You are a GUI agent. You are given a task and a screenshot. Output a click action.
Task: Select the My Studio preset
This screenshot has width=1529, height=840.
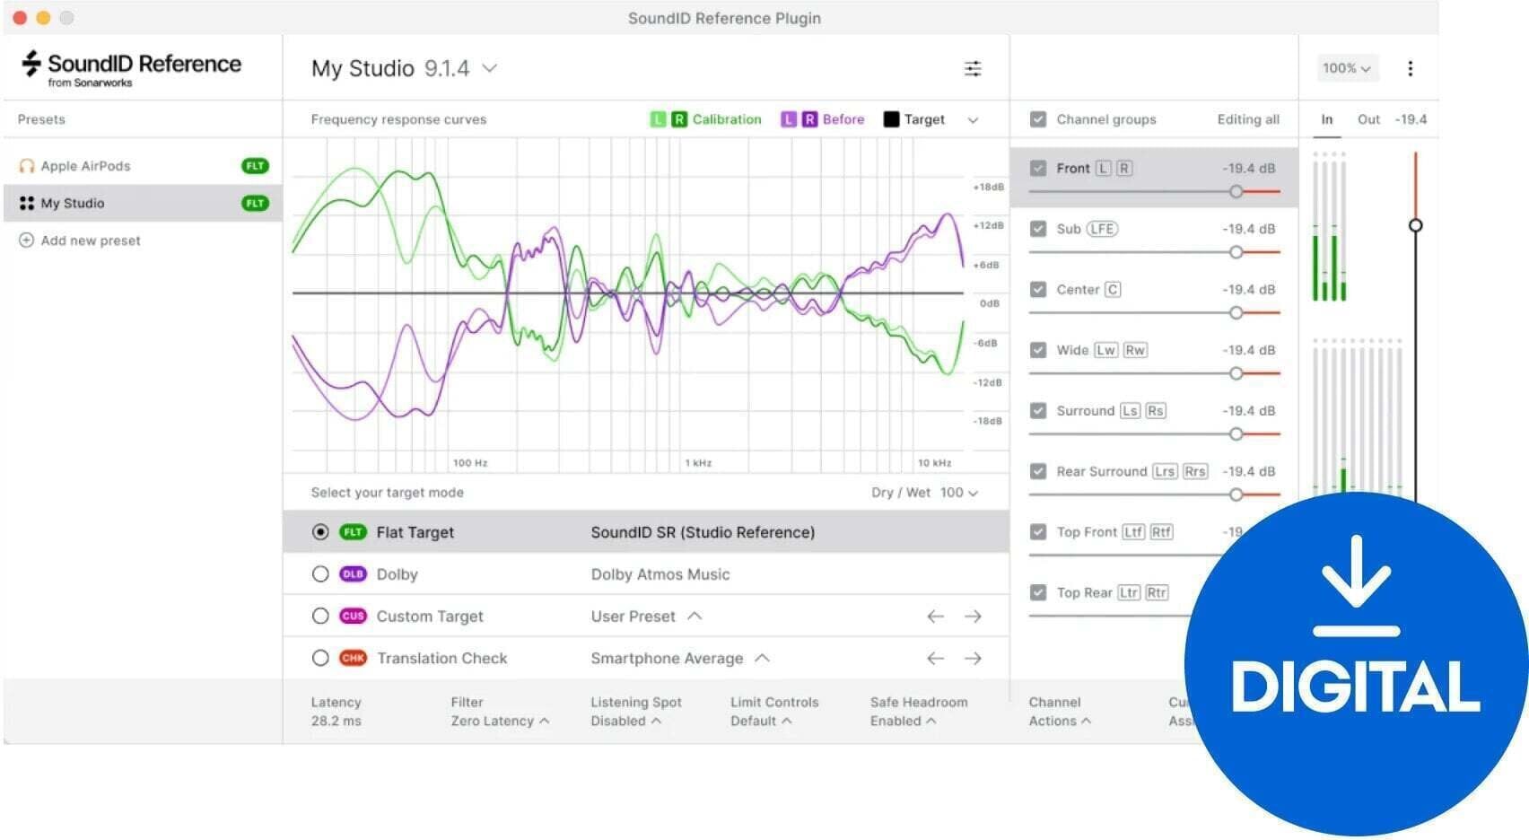(x=143, y=204)
